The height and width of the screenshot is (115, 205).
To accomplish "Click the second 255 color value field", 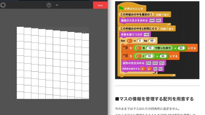I will point(155,63).
